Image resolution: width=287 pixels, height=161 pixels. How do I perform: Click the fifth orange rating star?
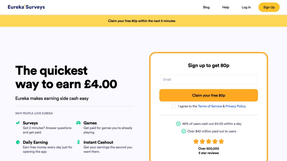pos(221,141)
